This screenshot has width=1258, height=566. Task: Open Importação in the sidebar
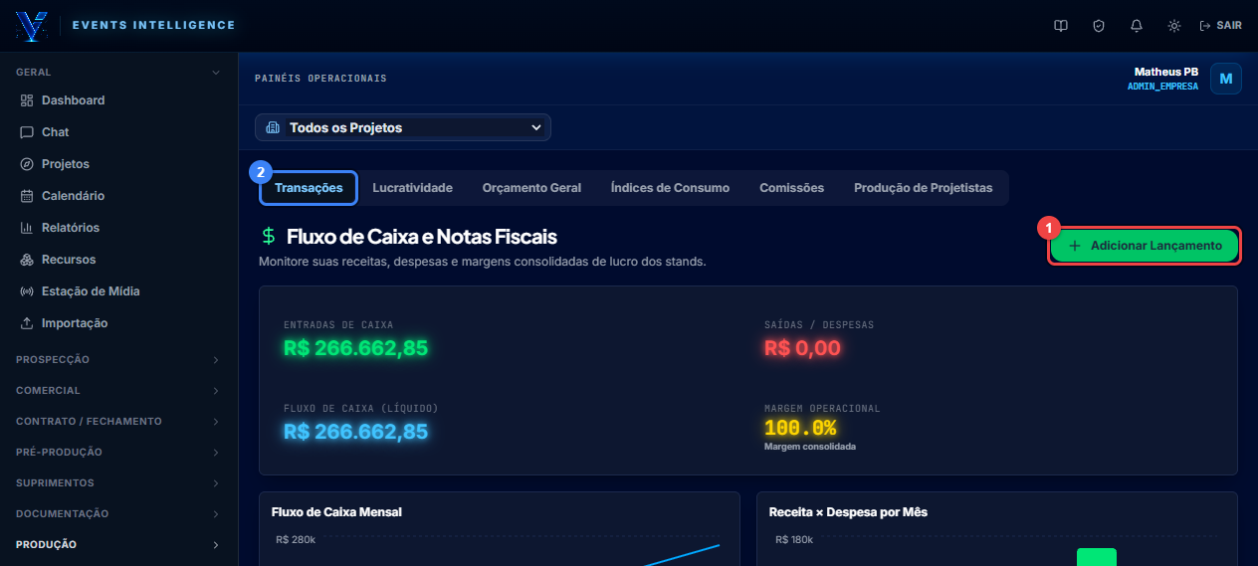click(119, 323)
